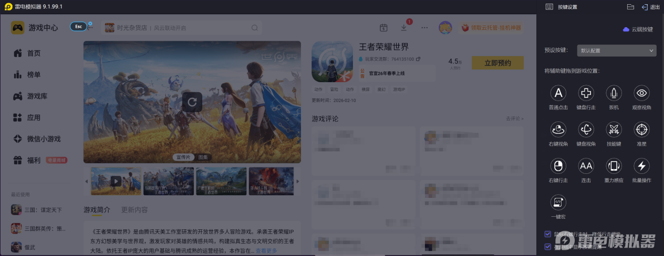Select the 观察视角 eye key icon
664x256 pixels.
point(641,93)
